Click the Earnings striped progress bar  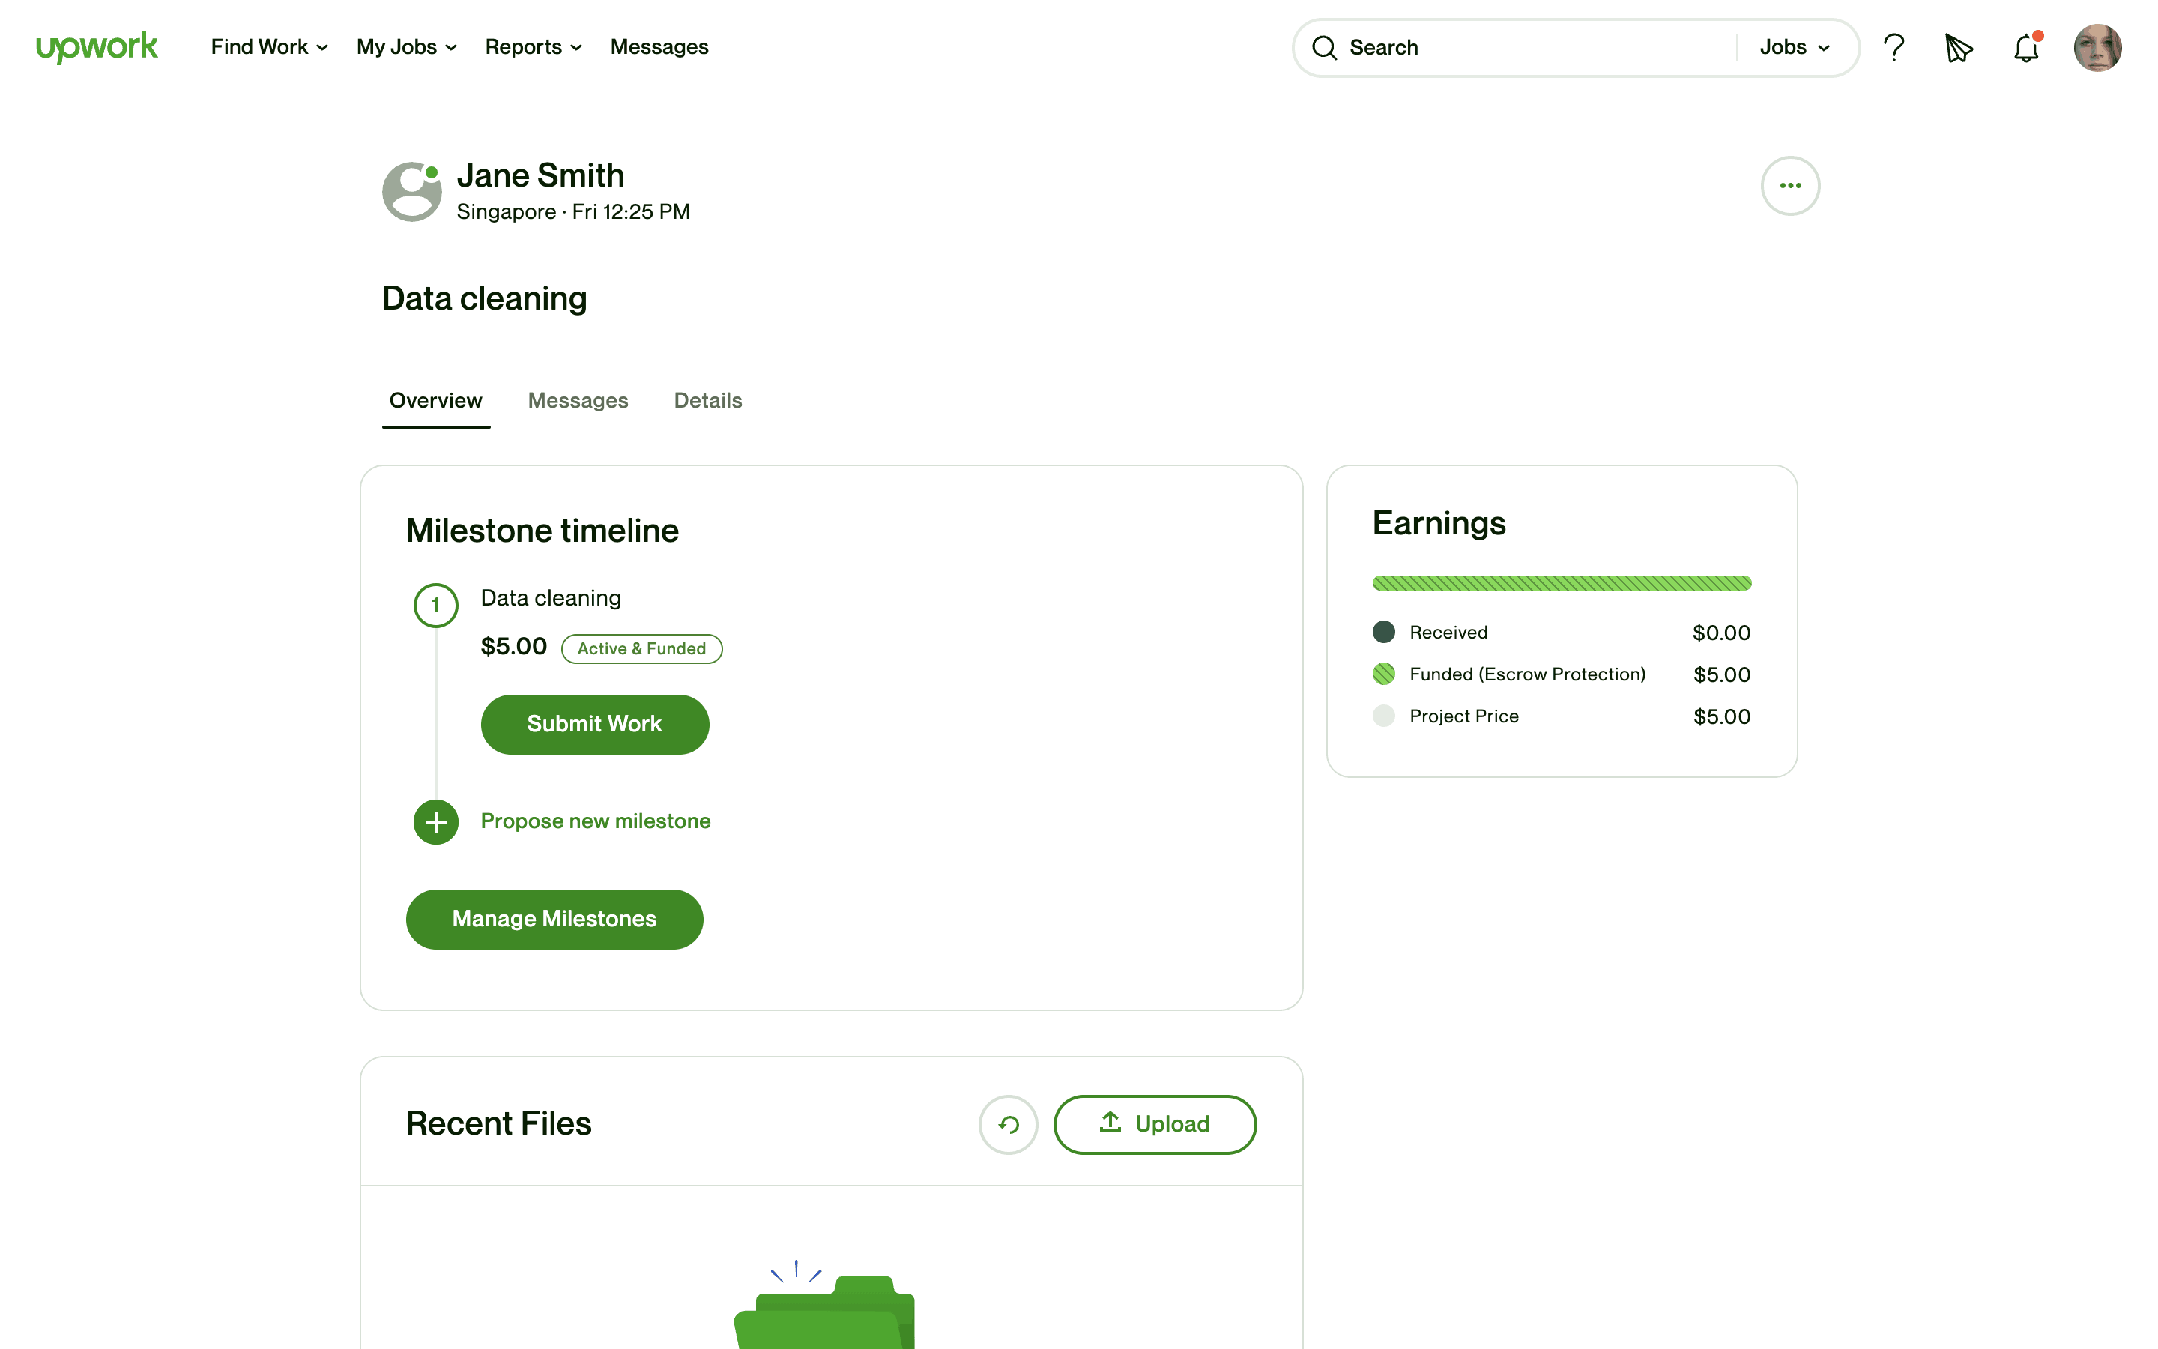[x=1562, y=584]
